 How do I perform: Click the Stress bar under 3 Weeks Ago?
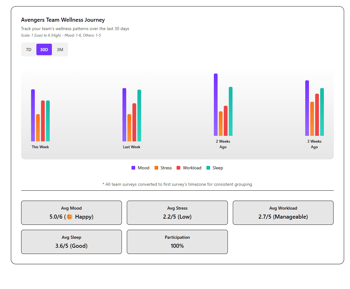(x=312, y=119)
